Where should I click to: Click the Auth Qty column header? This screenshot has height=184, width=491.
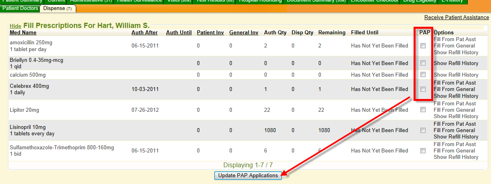(x=275, y=33)
